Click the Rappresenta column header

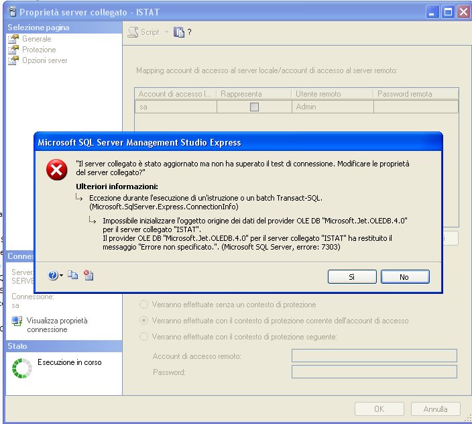click(254, 94)
